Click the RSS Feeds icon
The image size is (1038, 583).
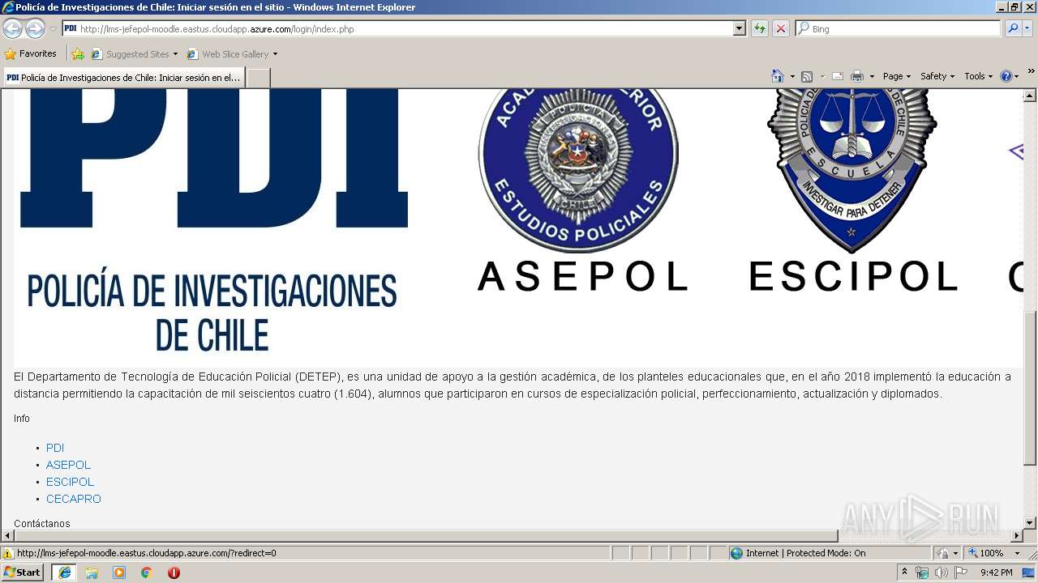(x=807, y=76)
